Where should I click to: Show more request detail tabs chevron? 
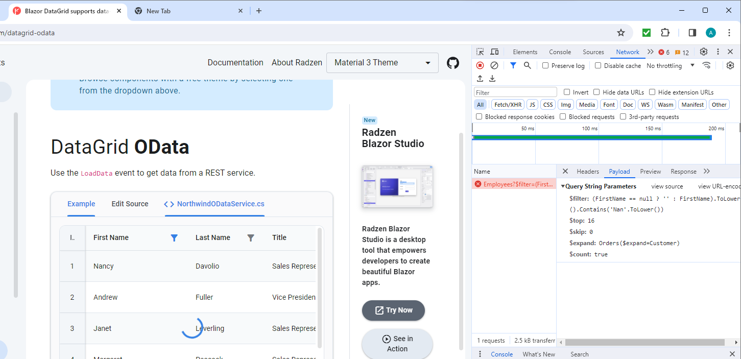707,171
